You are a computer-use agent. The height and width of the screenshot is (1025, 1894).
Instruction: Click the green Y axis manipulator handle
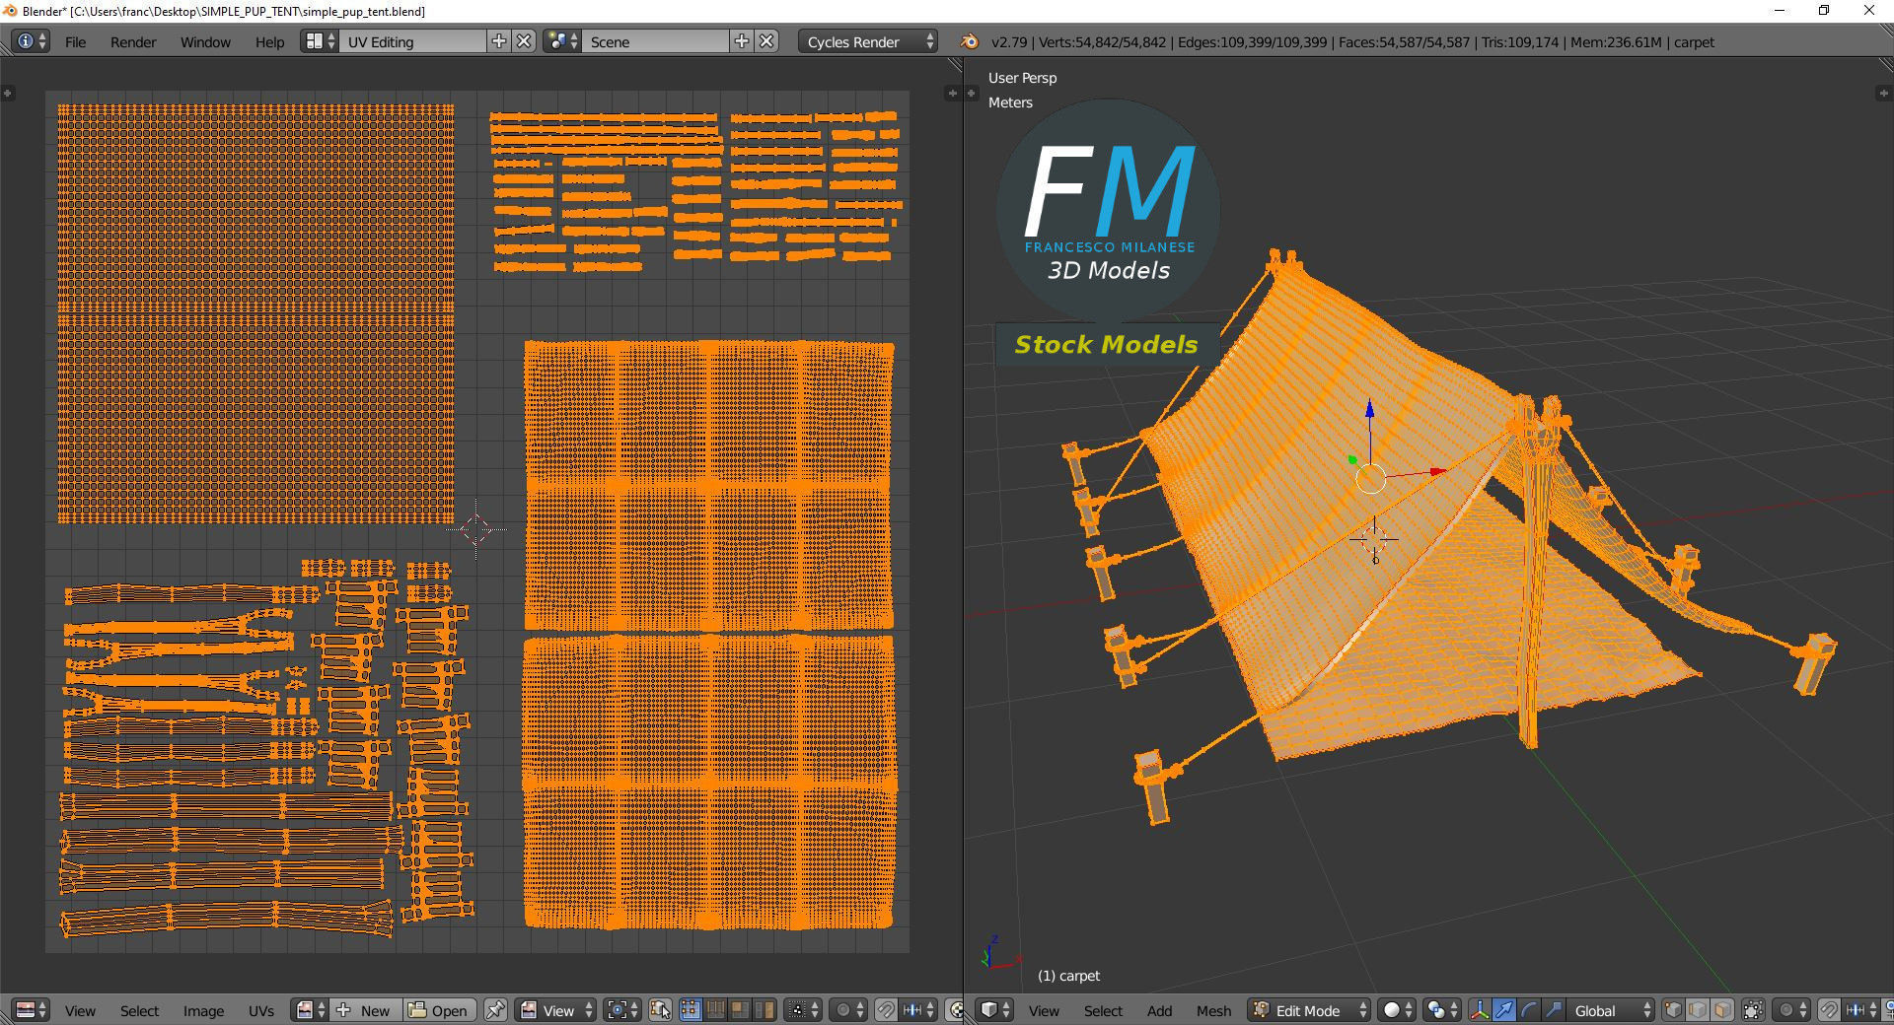tap(1353, 459)
